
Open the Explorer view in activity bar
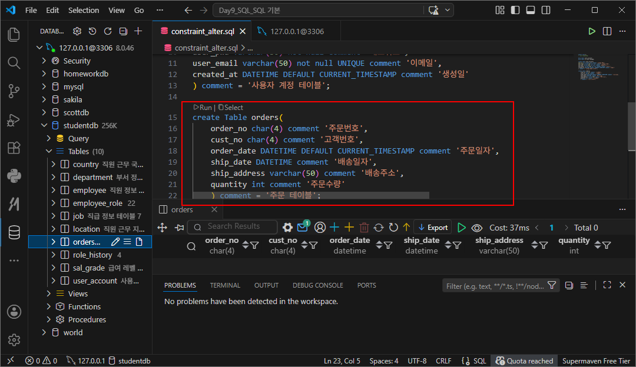coord(14,35)
